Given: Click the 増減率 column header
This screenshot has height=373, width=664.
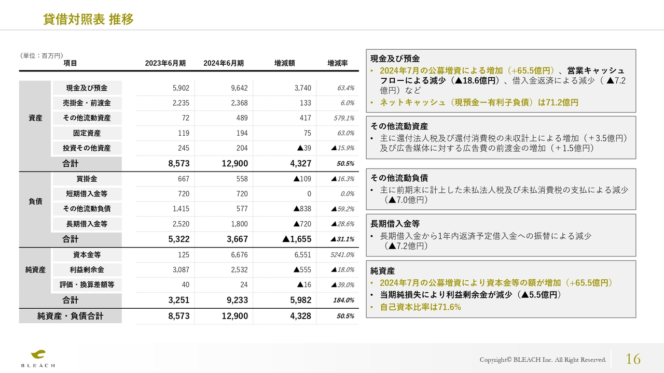Looking at the screenshot, I should point(337,63).
